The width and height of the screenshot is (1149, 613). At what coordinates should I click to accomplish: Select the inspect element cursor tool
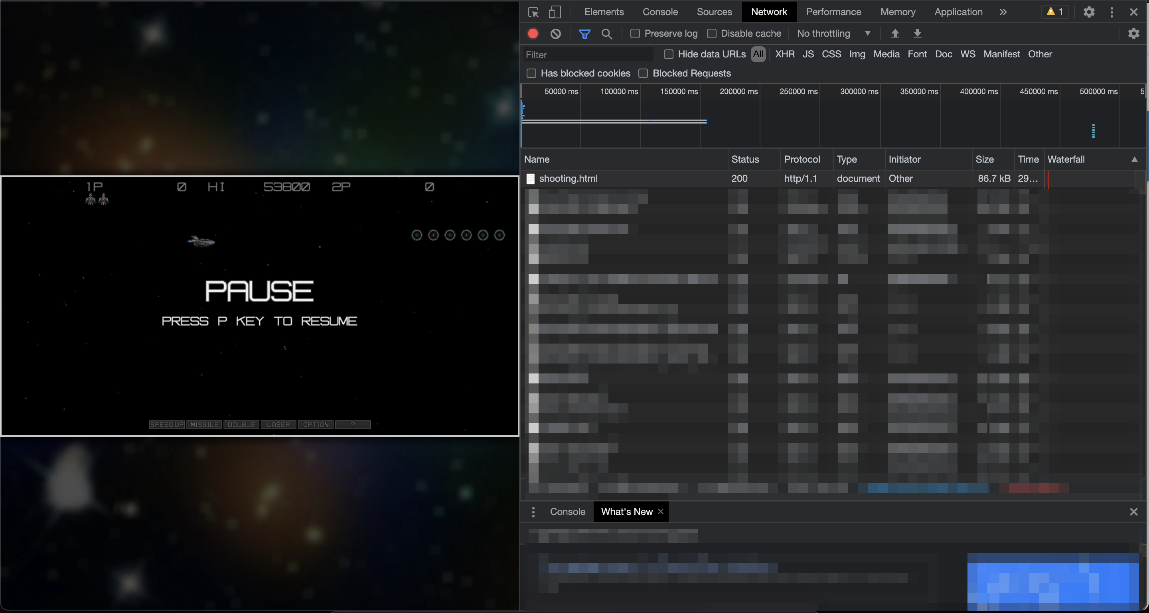pos(533,12)
